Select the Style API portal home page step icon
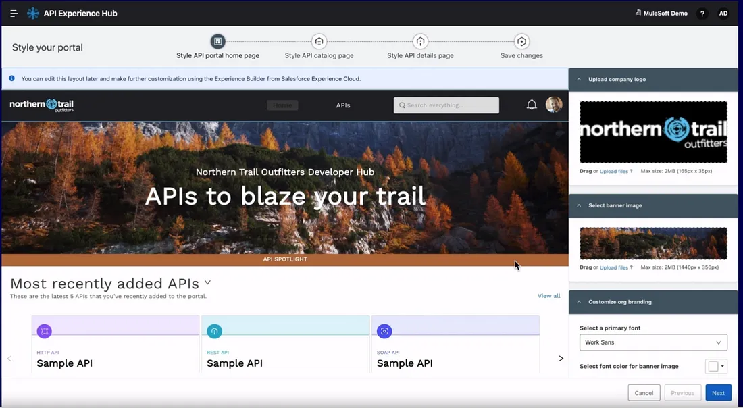 point(217,41)
